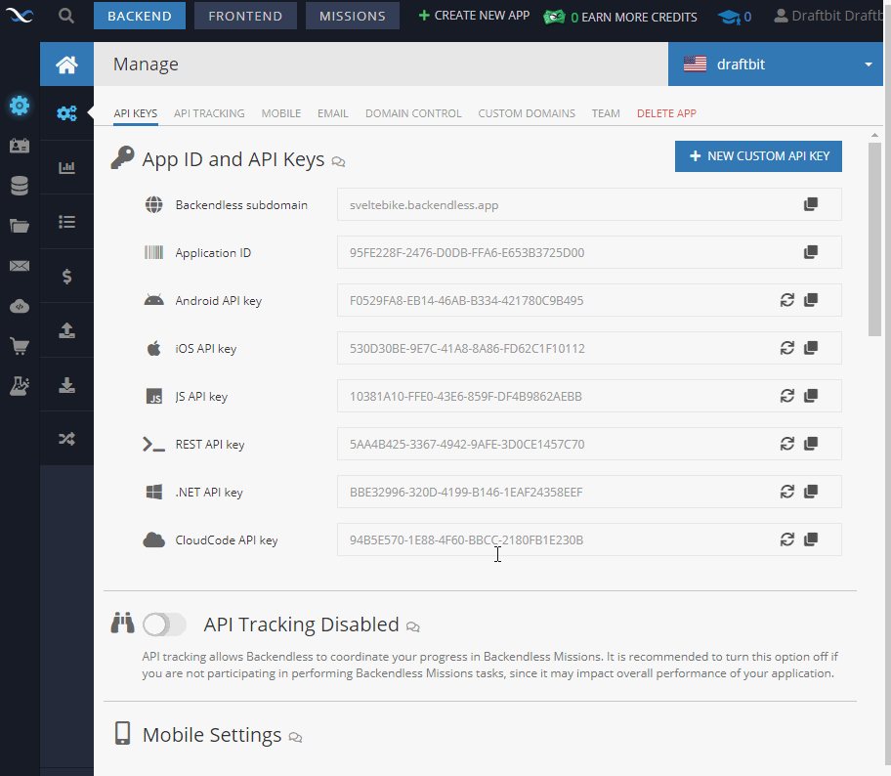
Task: Copy the REST API key
Action: coord(811,443)
